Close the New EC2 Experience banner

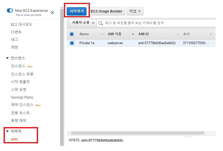(52, 12)
